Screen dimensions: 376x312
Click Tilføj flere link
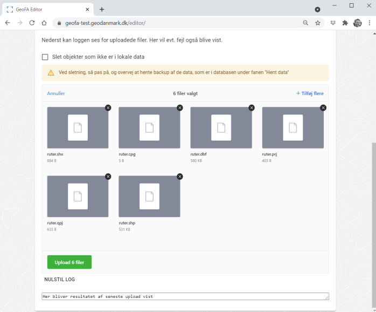point(310,93)
